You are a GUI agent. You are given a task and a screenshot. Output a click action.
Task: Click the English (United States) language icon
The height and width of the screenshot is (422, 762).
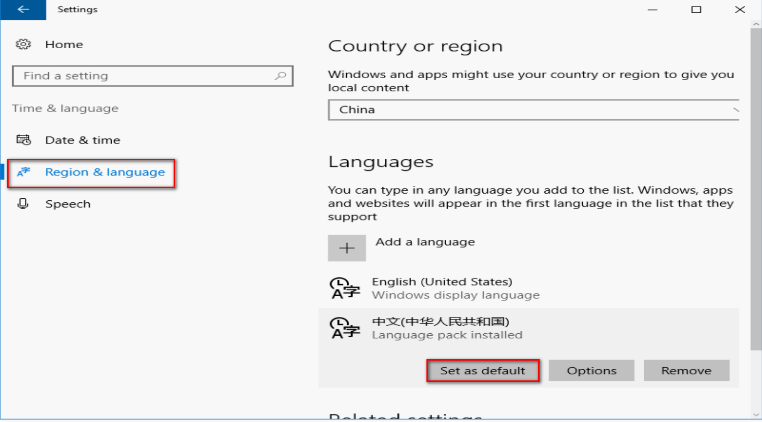pyautogui.click(x=345, y=288)
